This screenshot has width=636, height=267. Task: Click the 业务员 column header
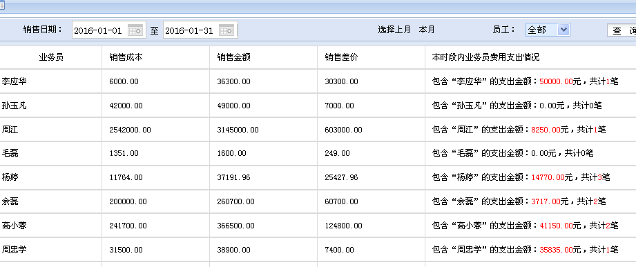pyautogui.click(x=51, y=57)
